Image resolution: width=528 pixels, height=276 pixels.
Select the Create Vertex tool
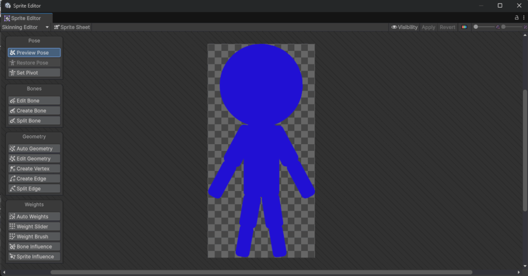tap(34, 169)
